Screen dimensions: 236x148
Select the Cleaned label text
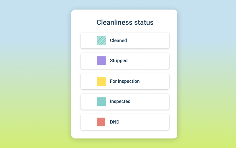click(x=118, y=40)
